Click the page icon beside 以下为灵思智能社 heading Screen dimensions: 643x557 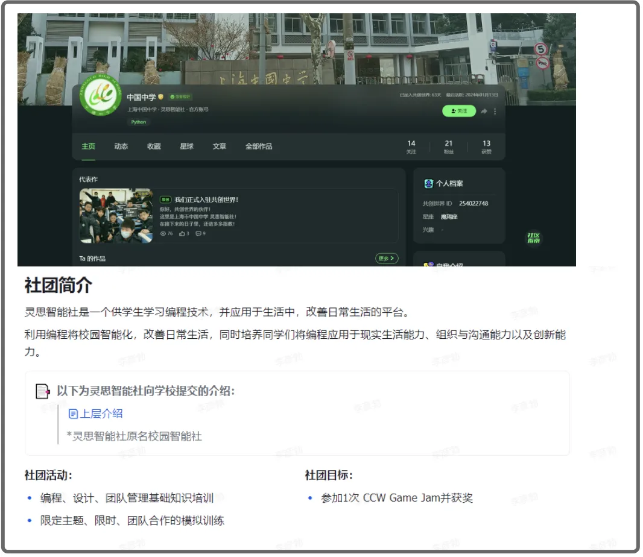[x=43, y=391]
